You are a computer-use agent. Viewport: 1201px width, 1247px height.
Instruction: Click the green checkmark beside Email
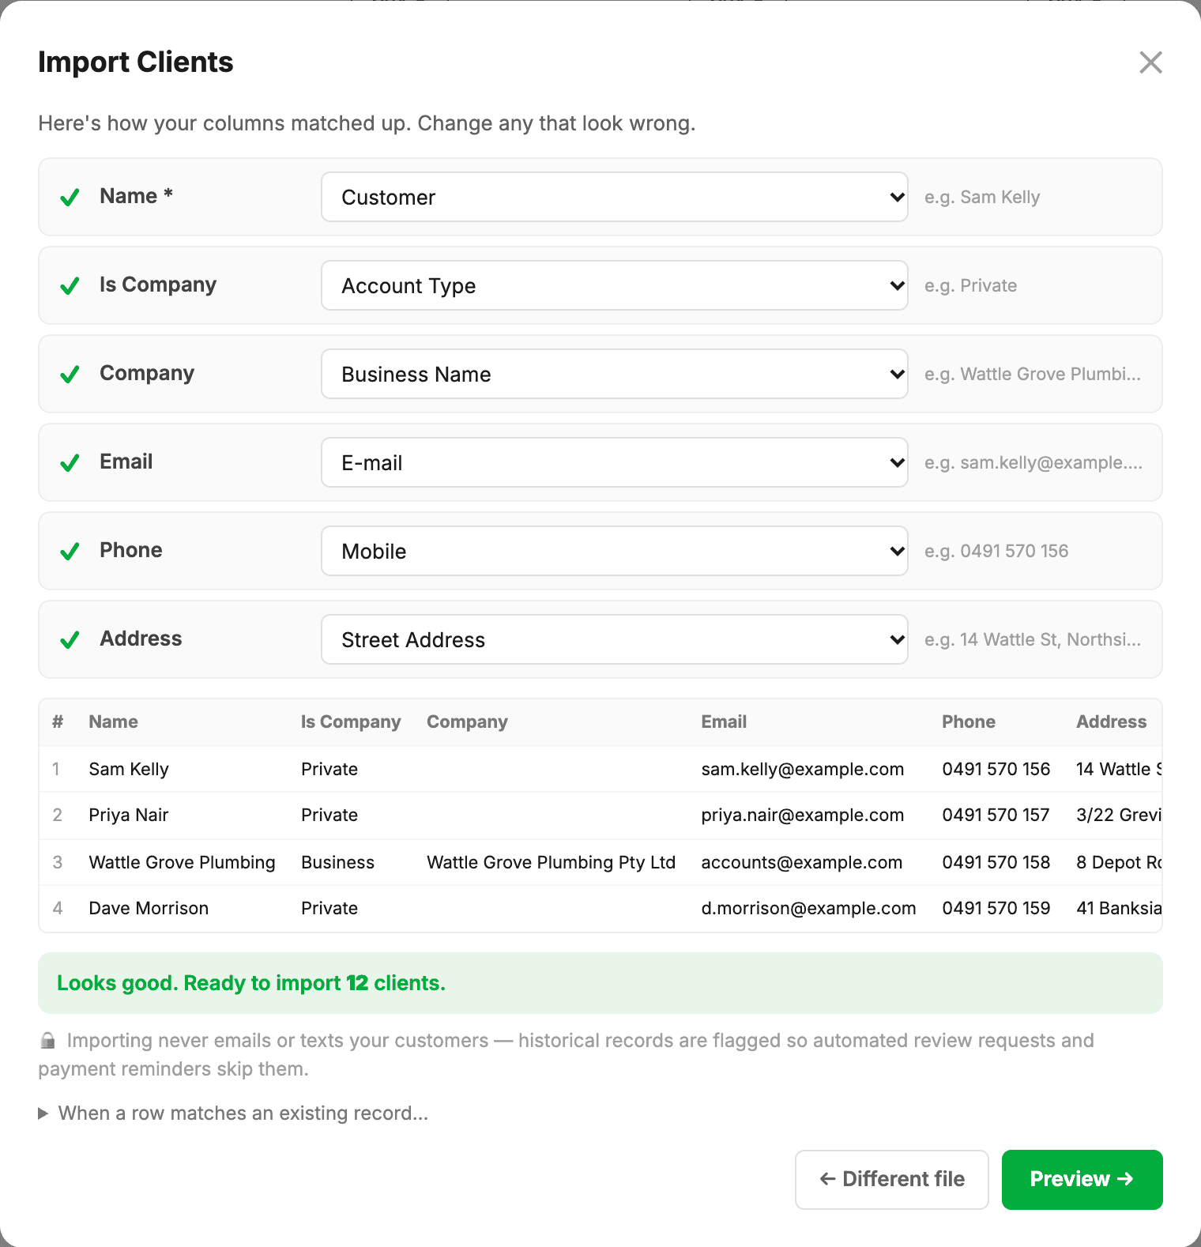click(x=70, y=462)
